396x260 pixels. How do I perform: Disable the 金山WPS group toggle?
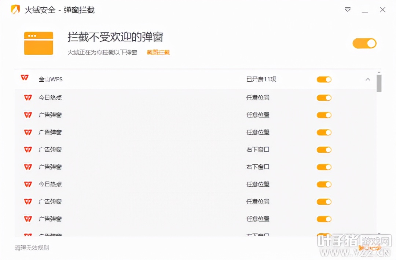[x=324, y=79]
